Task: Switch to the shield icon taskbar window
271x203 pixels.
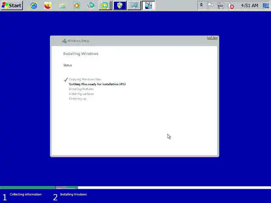Action: (119, 5)
